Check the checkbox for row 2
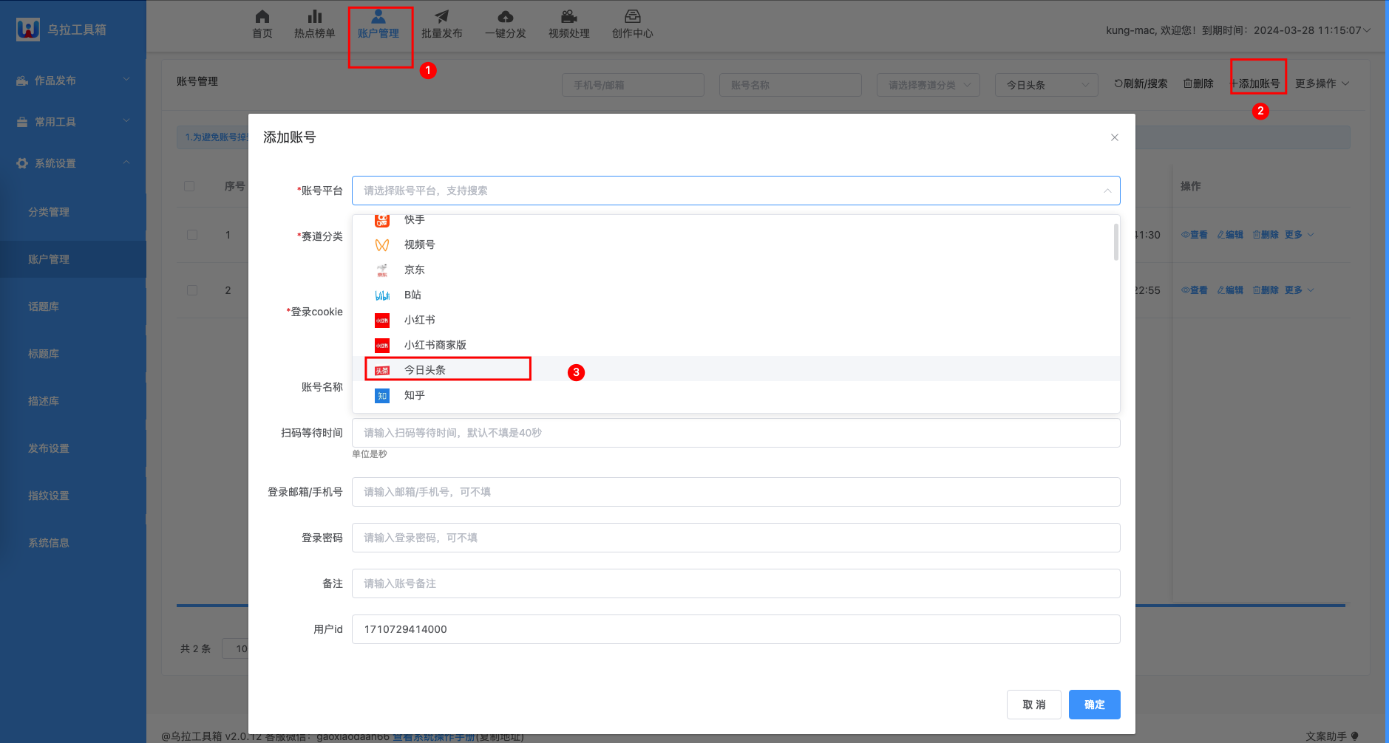This screenshot has width=1389, height=743. (x=192, y=290)
